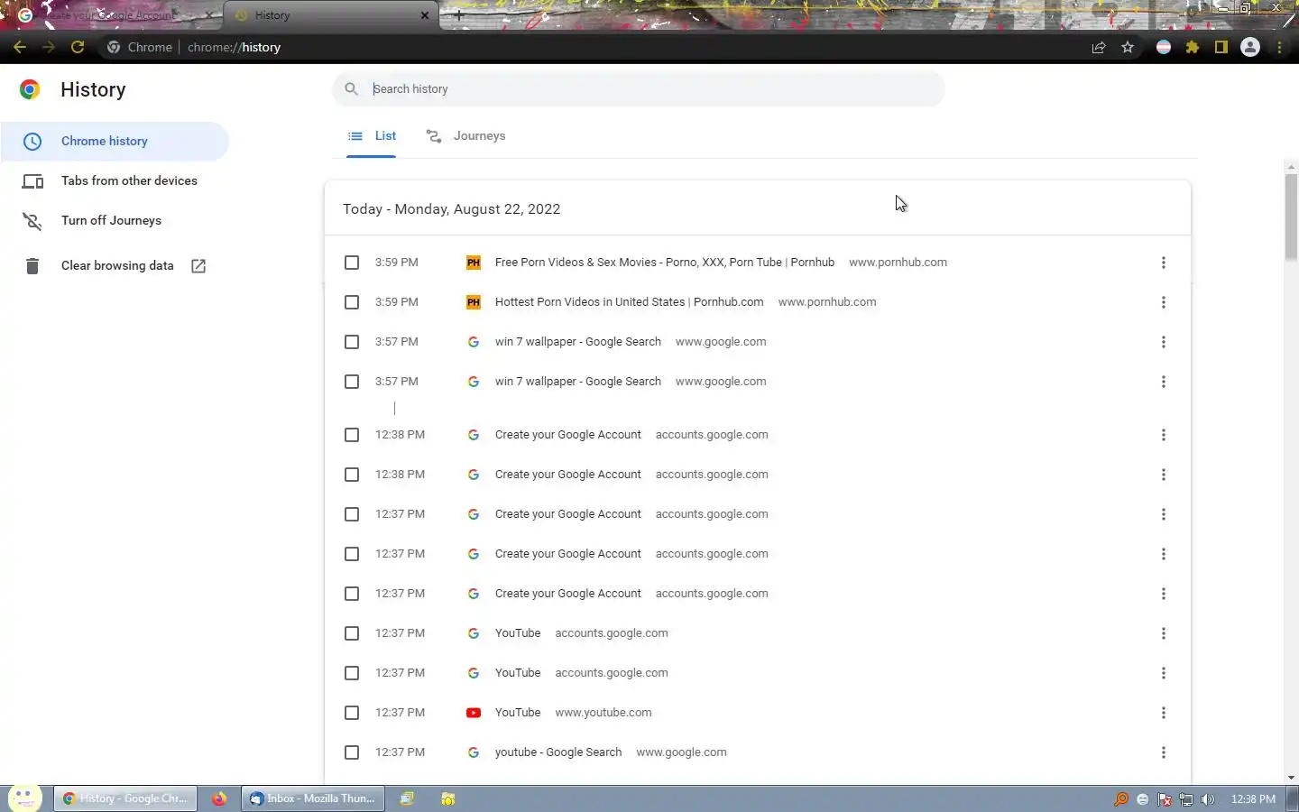
Task: Open a new tab with plus button
Action: point(458,15)
